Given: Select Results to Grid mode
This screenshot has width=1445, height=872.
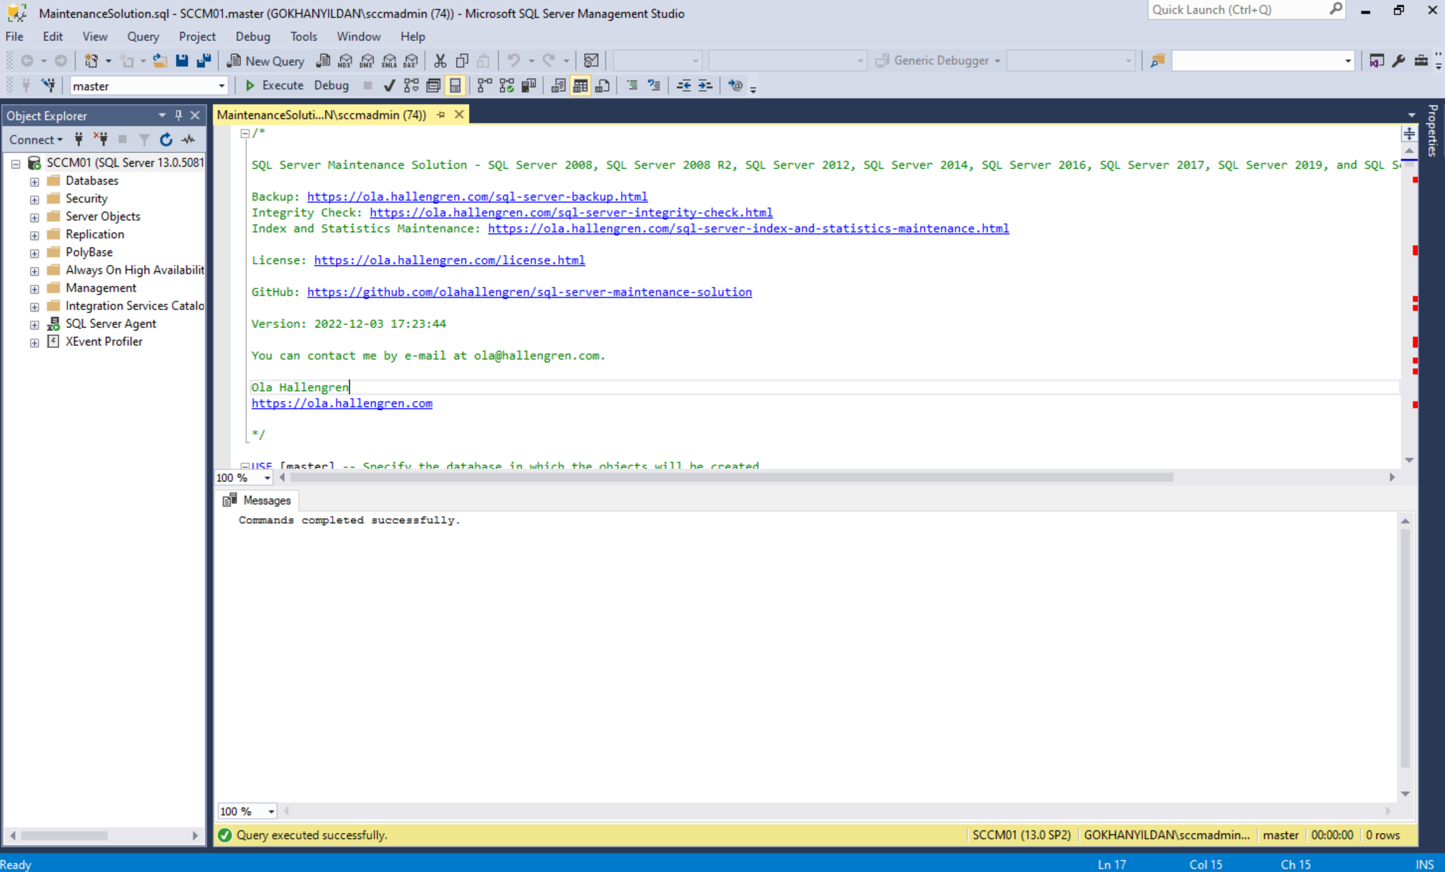Looking at the screenshot, I should tap(580, 85).
